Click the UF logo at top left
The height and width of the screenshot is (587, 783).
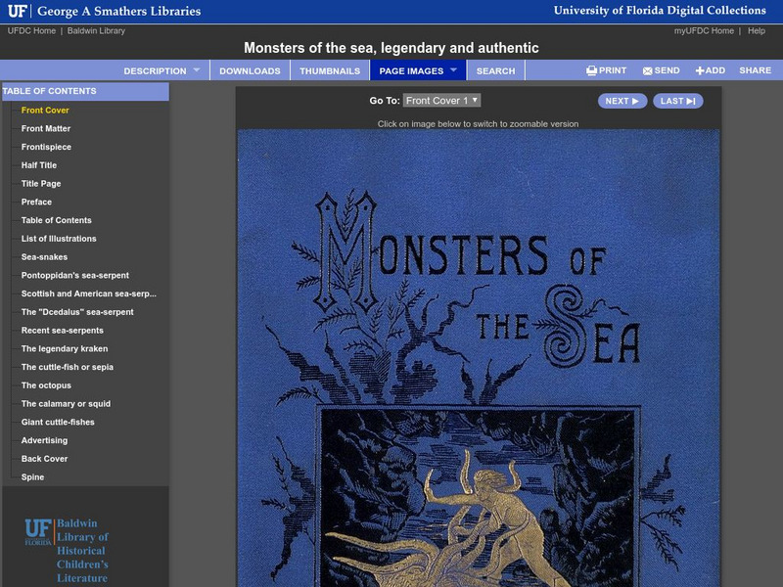tap(17, 12)
